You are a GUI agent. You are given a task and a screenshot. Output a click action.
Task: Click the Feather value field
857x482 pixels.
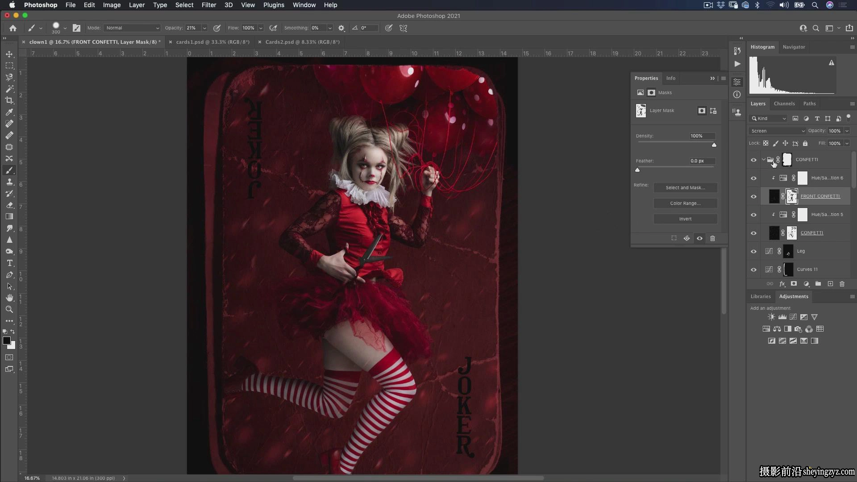pyautogui.click(x=702, y=161)
